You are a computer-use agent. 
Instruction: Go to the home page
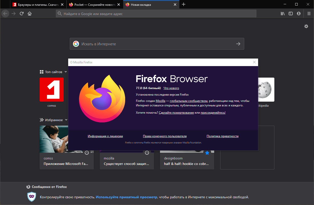[x=30, y=14]
